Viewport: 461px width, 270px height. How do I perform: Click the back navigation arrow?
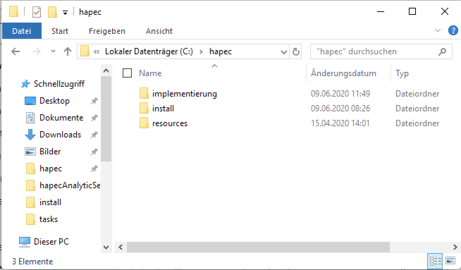[16, 52]
